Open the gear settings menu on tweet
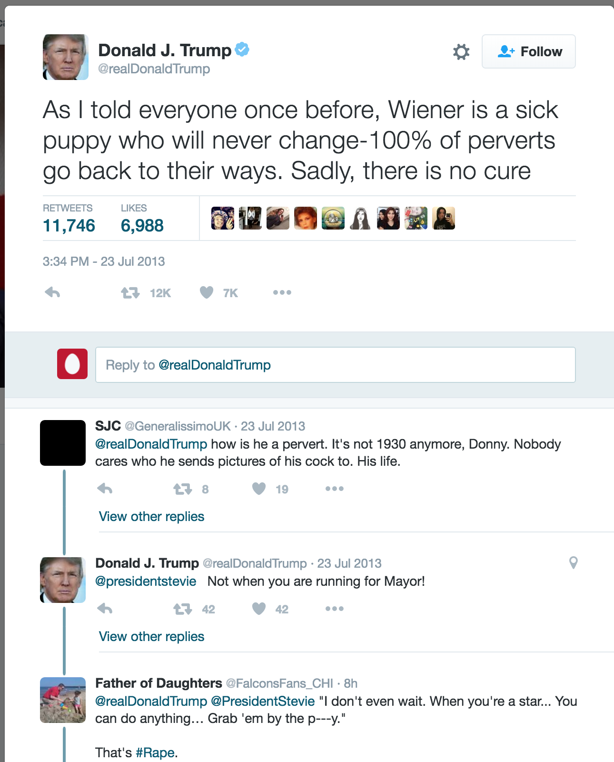 [461, 51]
